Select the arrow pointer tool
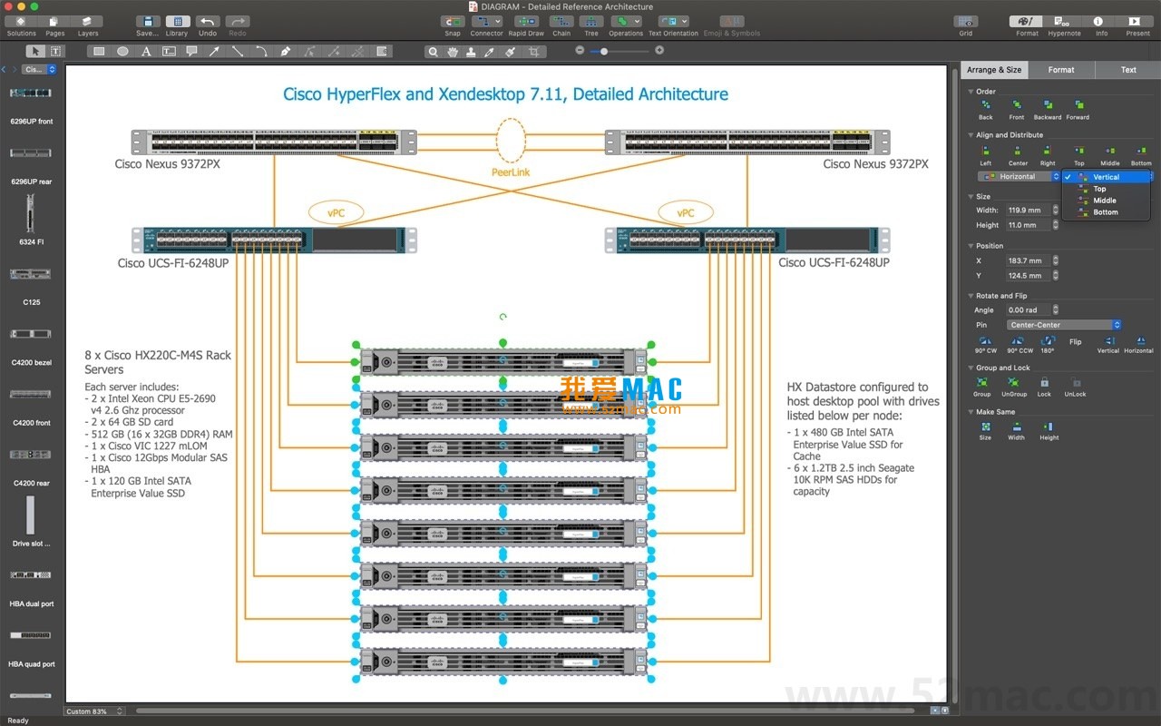 35,52
